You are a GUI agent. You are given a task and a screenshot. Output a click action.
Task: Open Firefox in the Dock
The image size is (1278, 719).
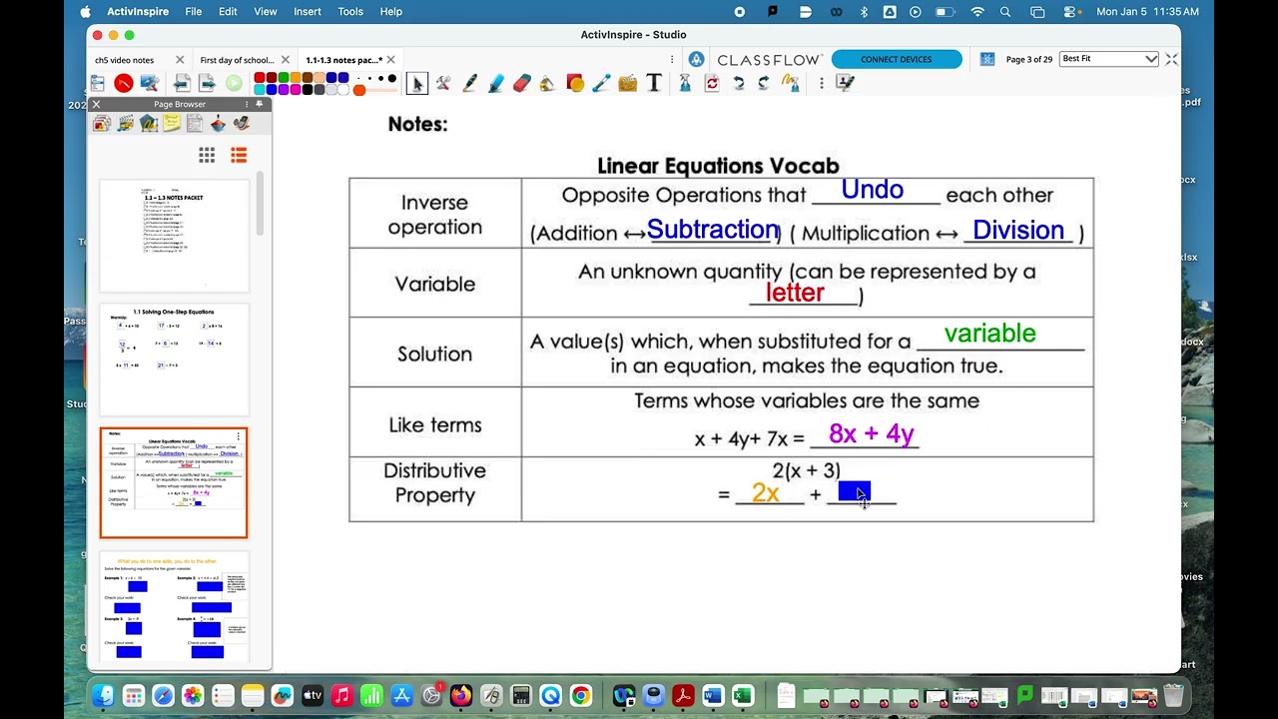[x=460, y=695]
